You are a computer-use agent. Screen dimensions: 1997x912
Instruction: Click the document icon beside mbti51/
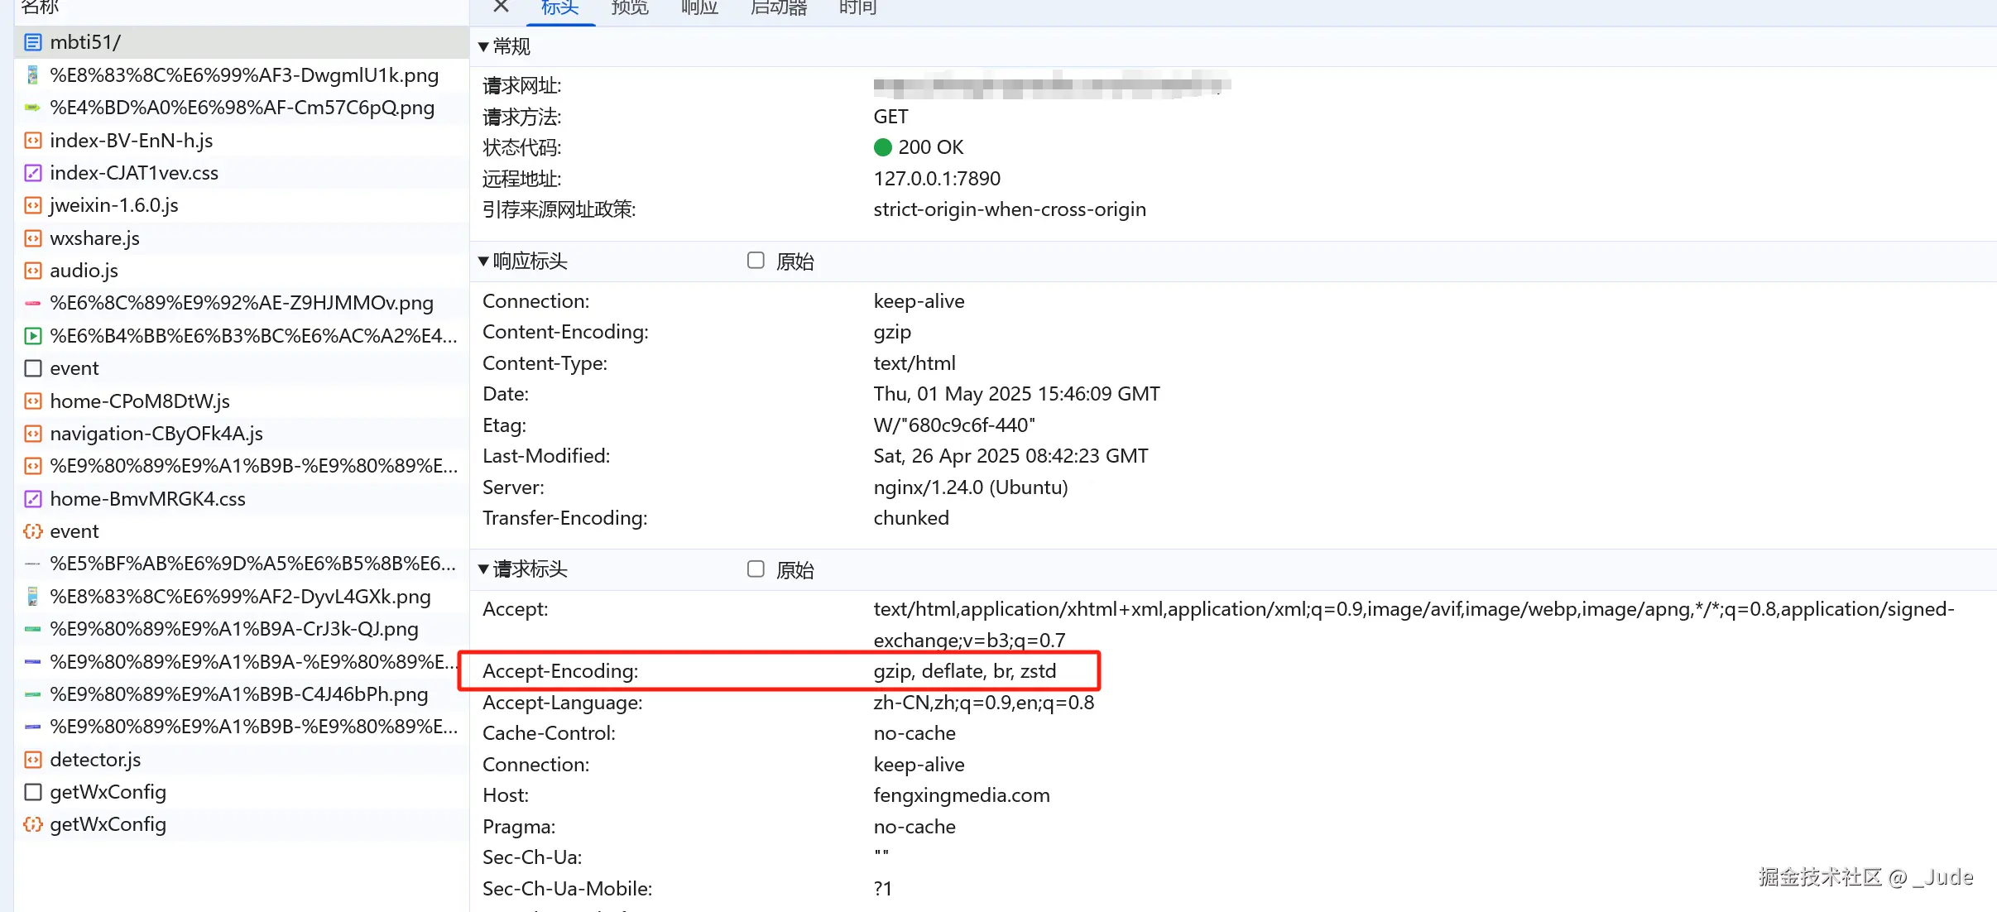point(33,42)
